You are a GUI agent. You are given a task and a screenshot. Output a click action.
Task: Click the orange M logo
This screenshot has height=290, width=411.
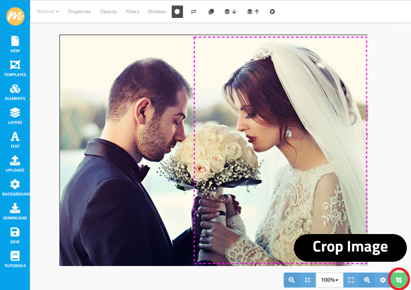pos(15,16)
